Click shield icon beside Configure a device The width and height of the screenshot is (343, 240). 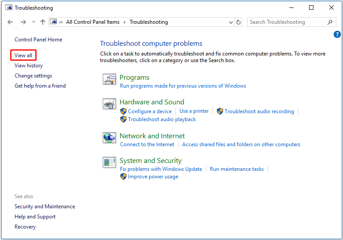[x=123, y=111]
